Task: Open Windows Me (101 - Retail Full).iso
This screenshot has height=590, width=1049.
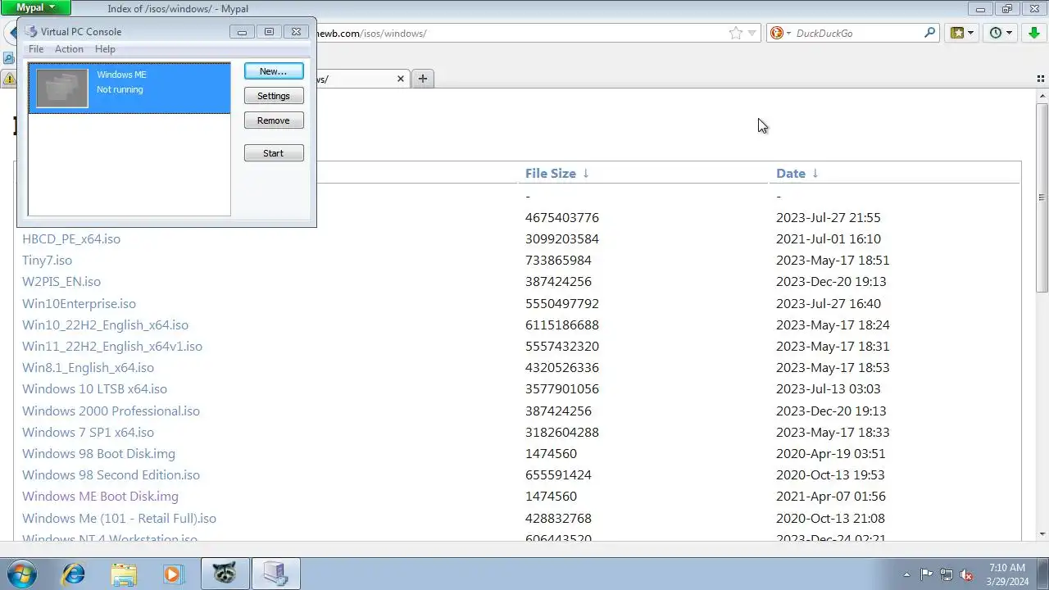Action: [x=119, y=518]
